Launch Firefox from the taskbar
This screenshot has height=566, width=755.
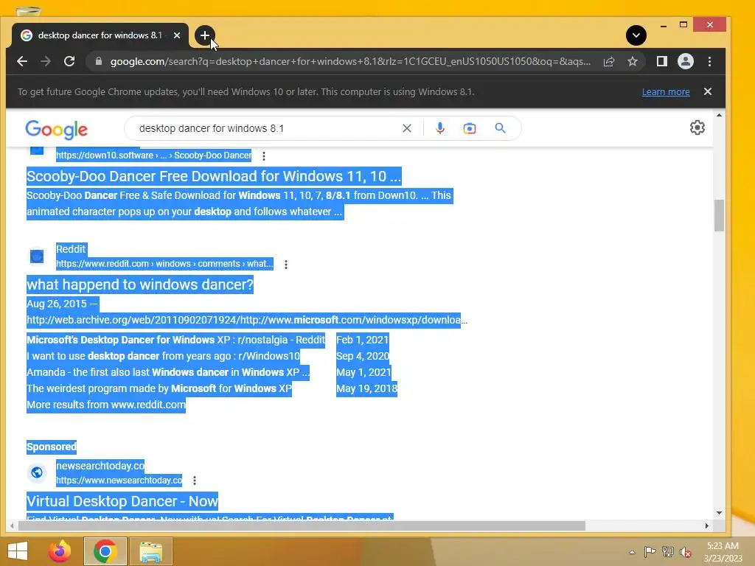pos(60,551)
